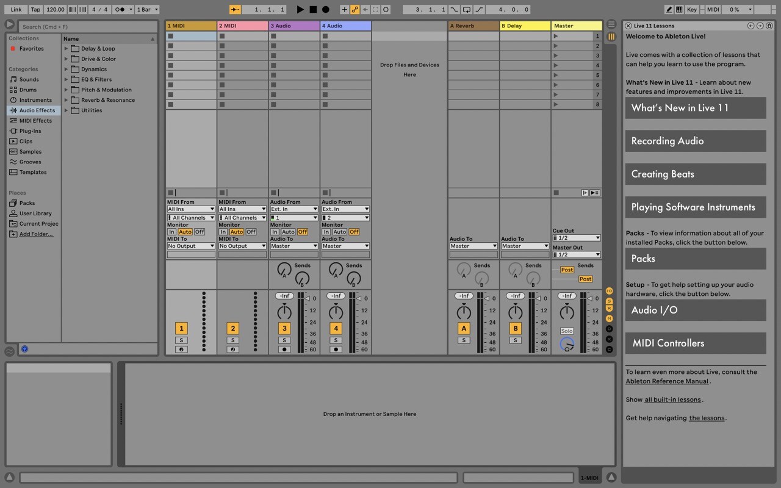Click the browser search field
The height and width of the screenshot is (488, 781).
click(87, 27)
